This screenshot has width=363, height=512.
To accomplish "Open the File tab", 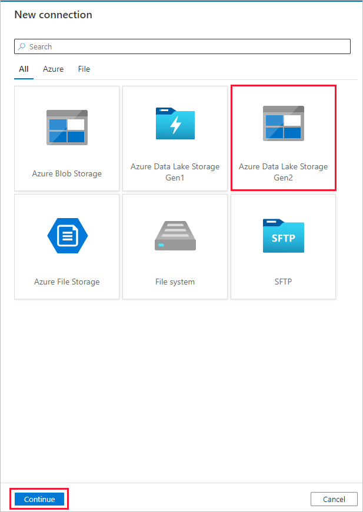I will tap(84, 69).
